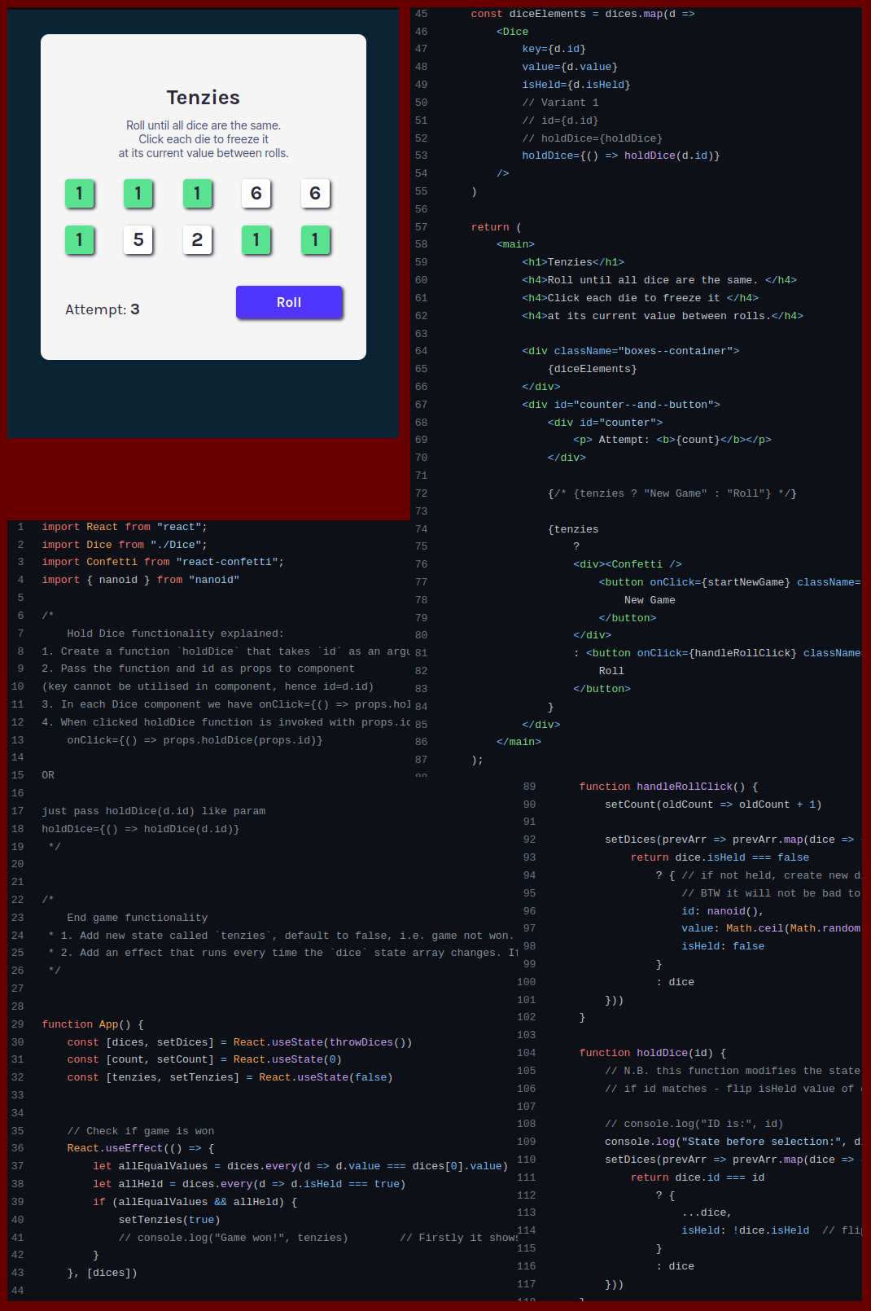The height and width of the screenshot is (1311, 871).
Task: Place cursor on the function App() line
Action: pos(93,1024)
